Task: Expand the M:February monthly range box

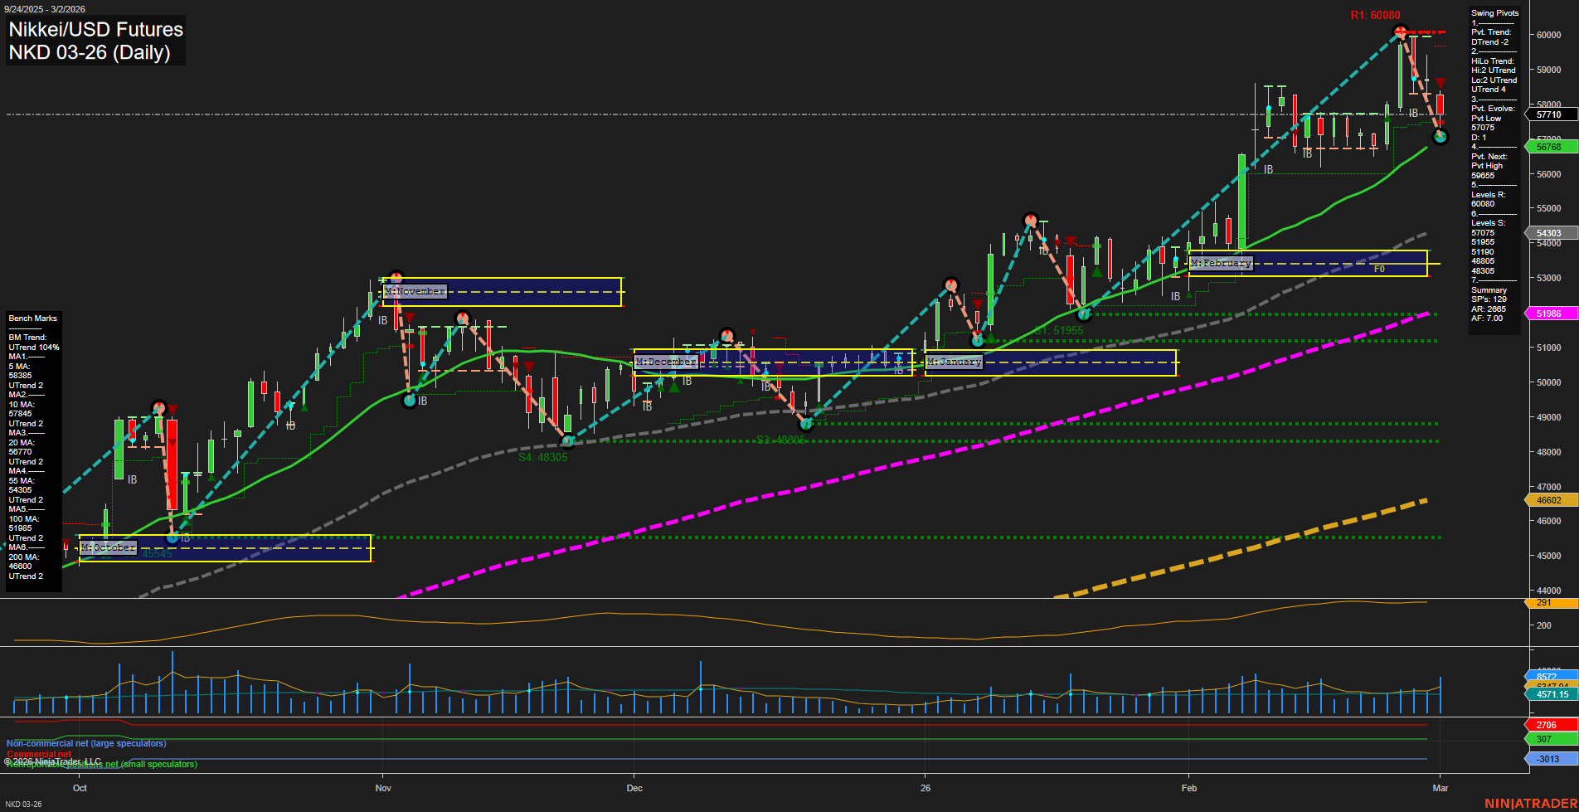Action: [1221, 261]
